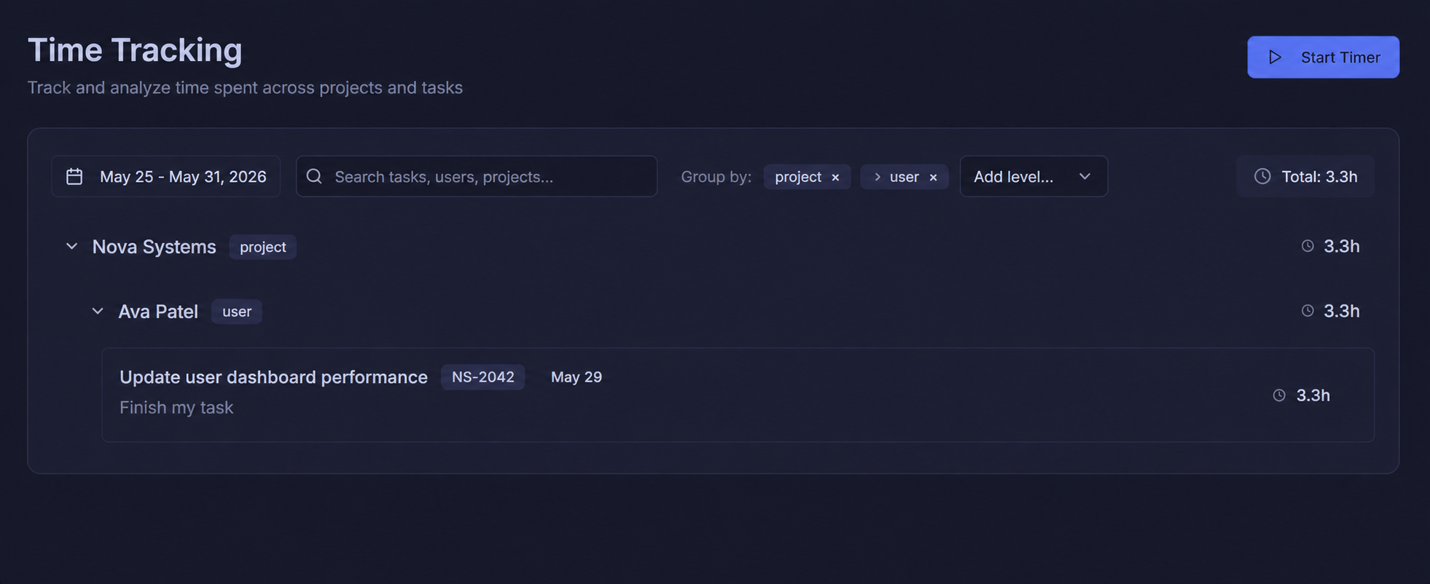Open the May 25 - May 31 date range picker
1430x584 pixels.
166,176
